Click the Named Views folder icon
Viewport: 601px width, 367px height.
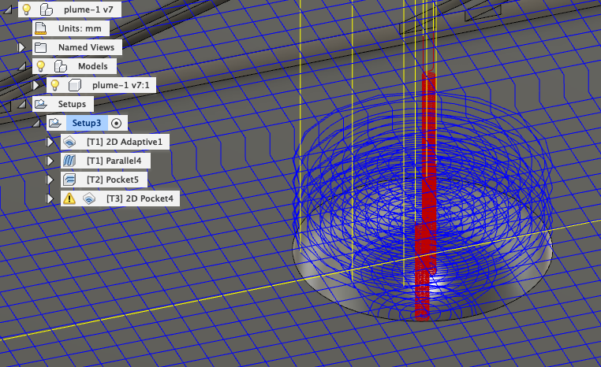(x=41, y=47)
